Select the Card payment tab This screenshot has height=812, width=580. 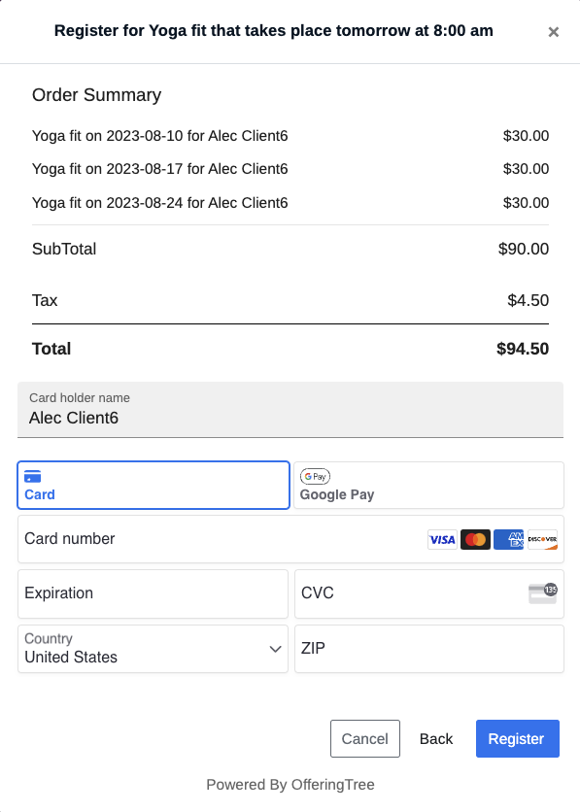pyautogui.click(x=154, y=486)
